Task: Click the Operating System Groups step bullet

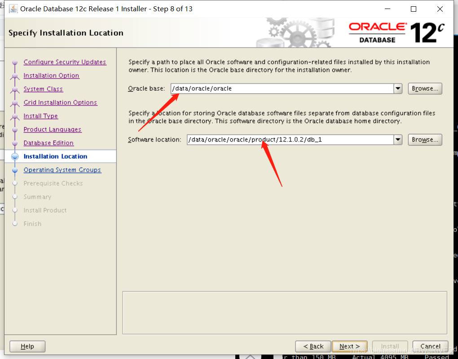Action: pyautogui.click(x=15, y=170)
